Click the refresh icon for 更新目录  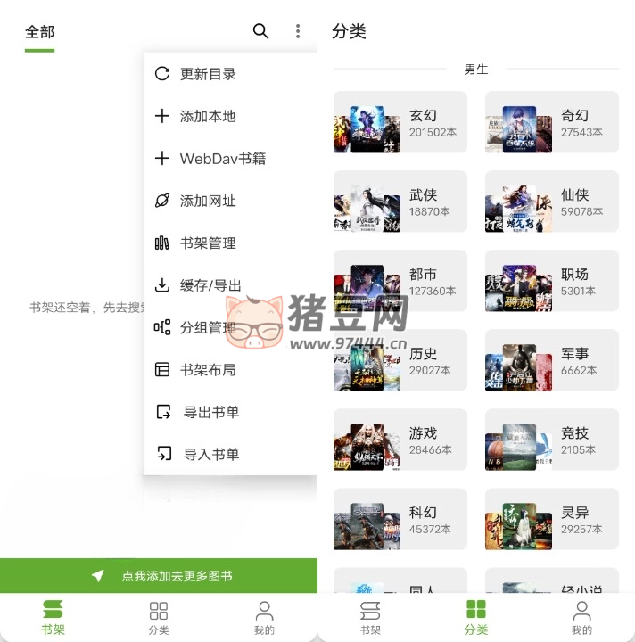click(161, 74)
